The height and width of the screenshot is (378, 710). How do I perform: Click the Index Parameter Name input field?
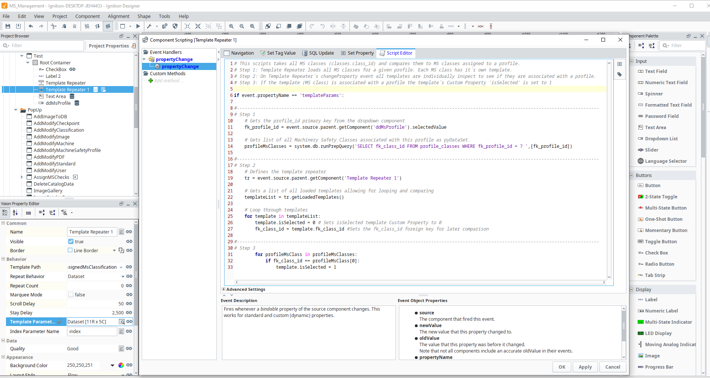(x=92, y=332)
